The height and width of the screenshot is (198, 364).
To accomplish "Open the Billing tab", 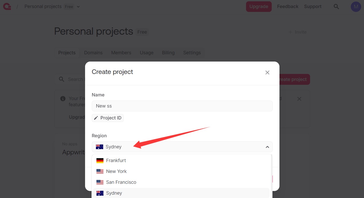I will tap(168, 53).
